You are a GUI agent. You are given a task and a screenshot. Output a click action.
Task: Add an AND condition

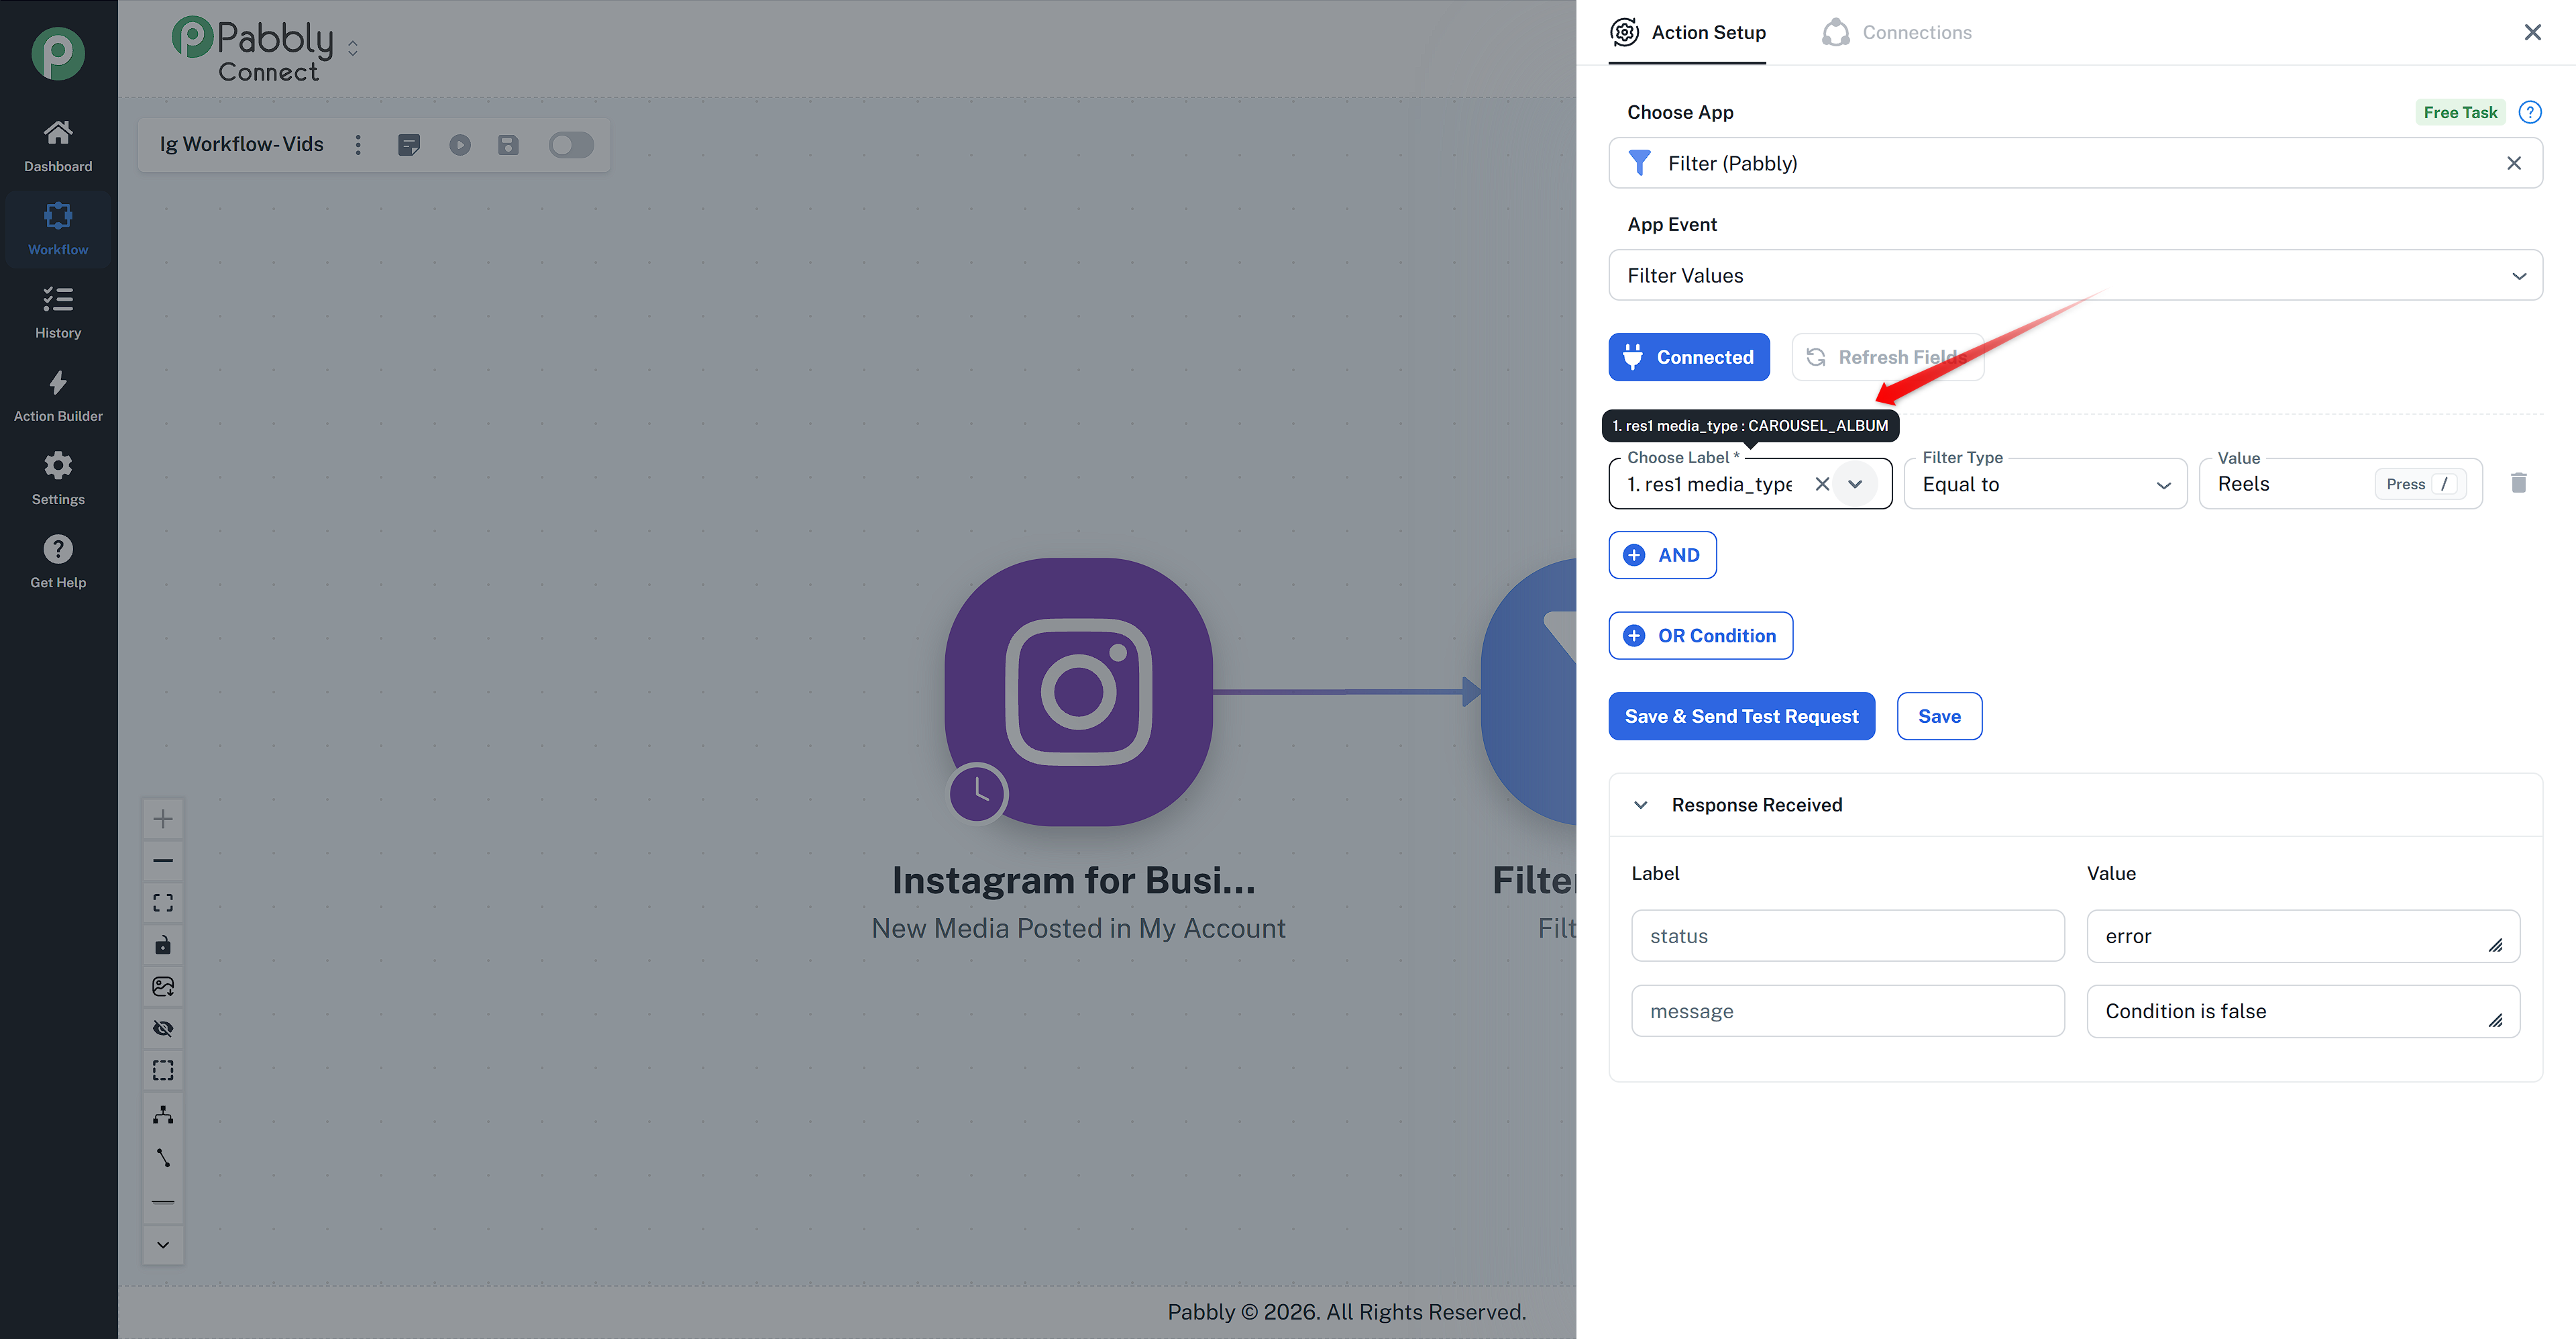[1662, 556]
